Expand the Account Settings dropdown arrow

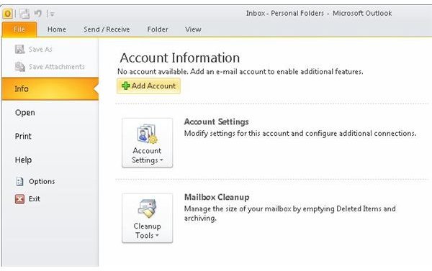pyautogui.click(x=161, y=160)
